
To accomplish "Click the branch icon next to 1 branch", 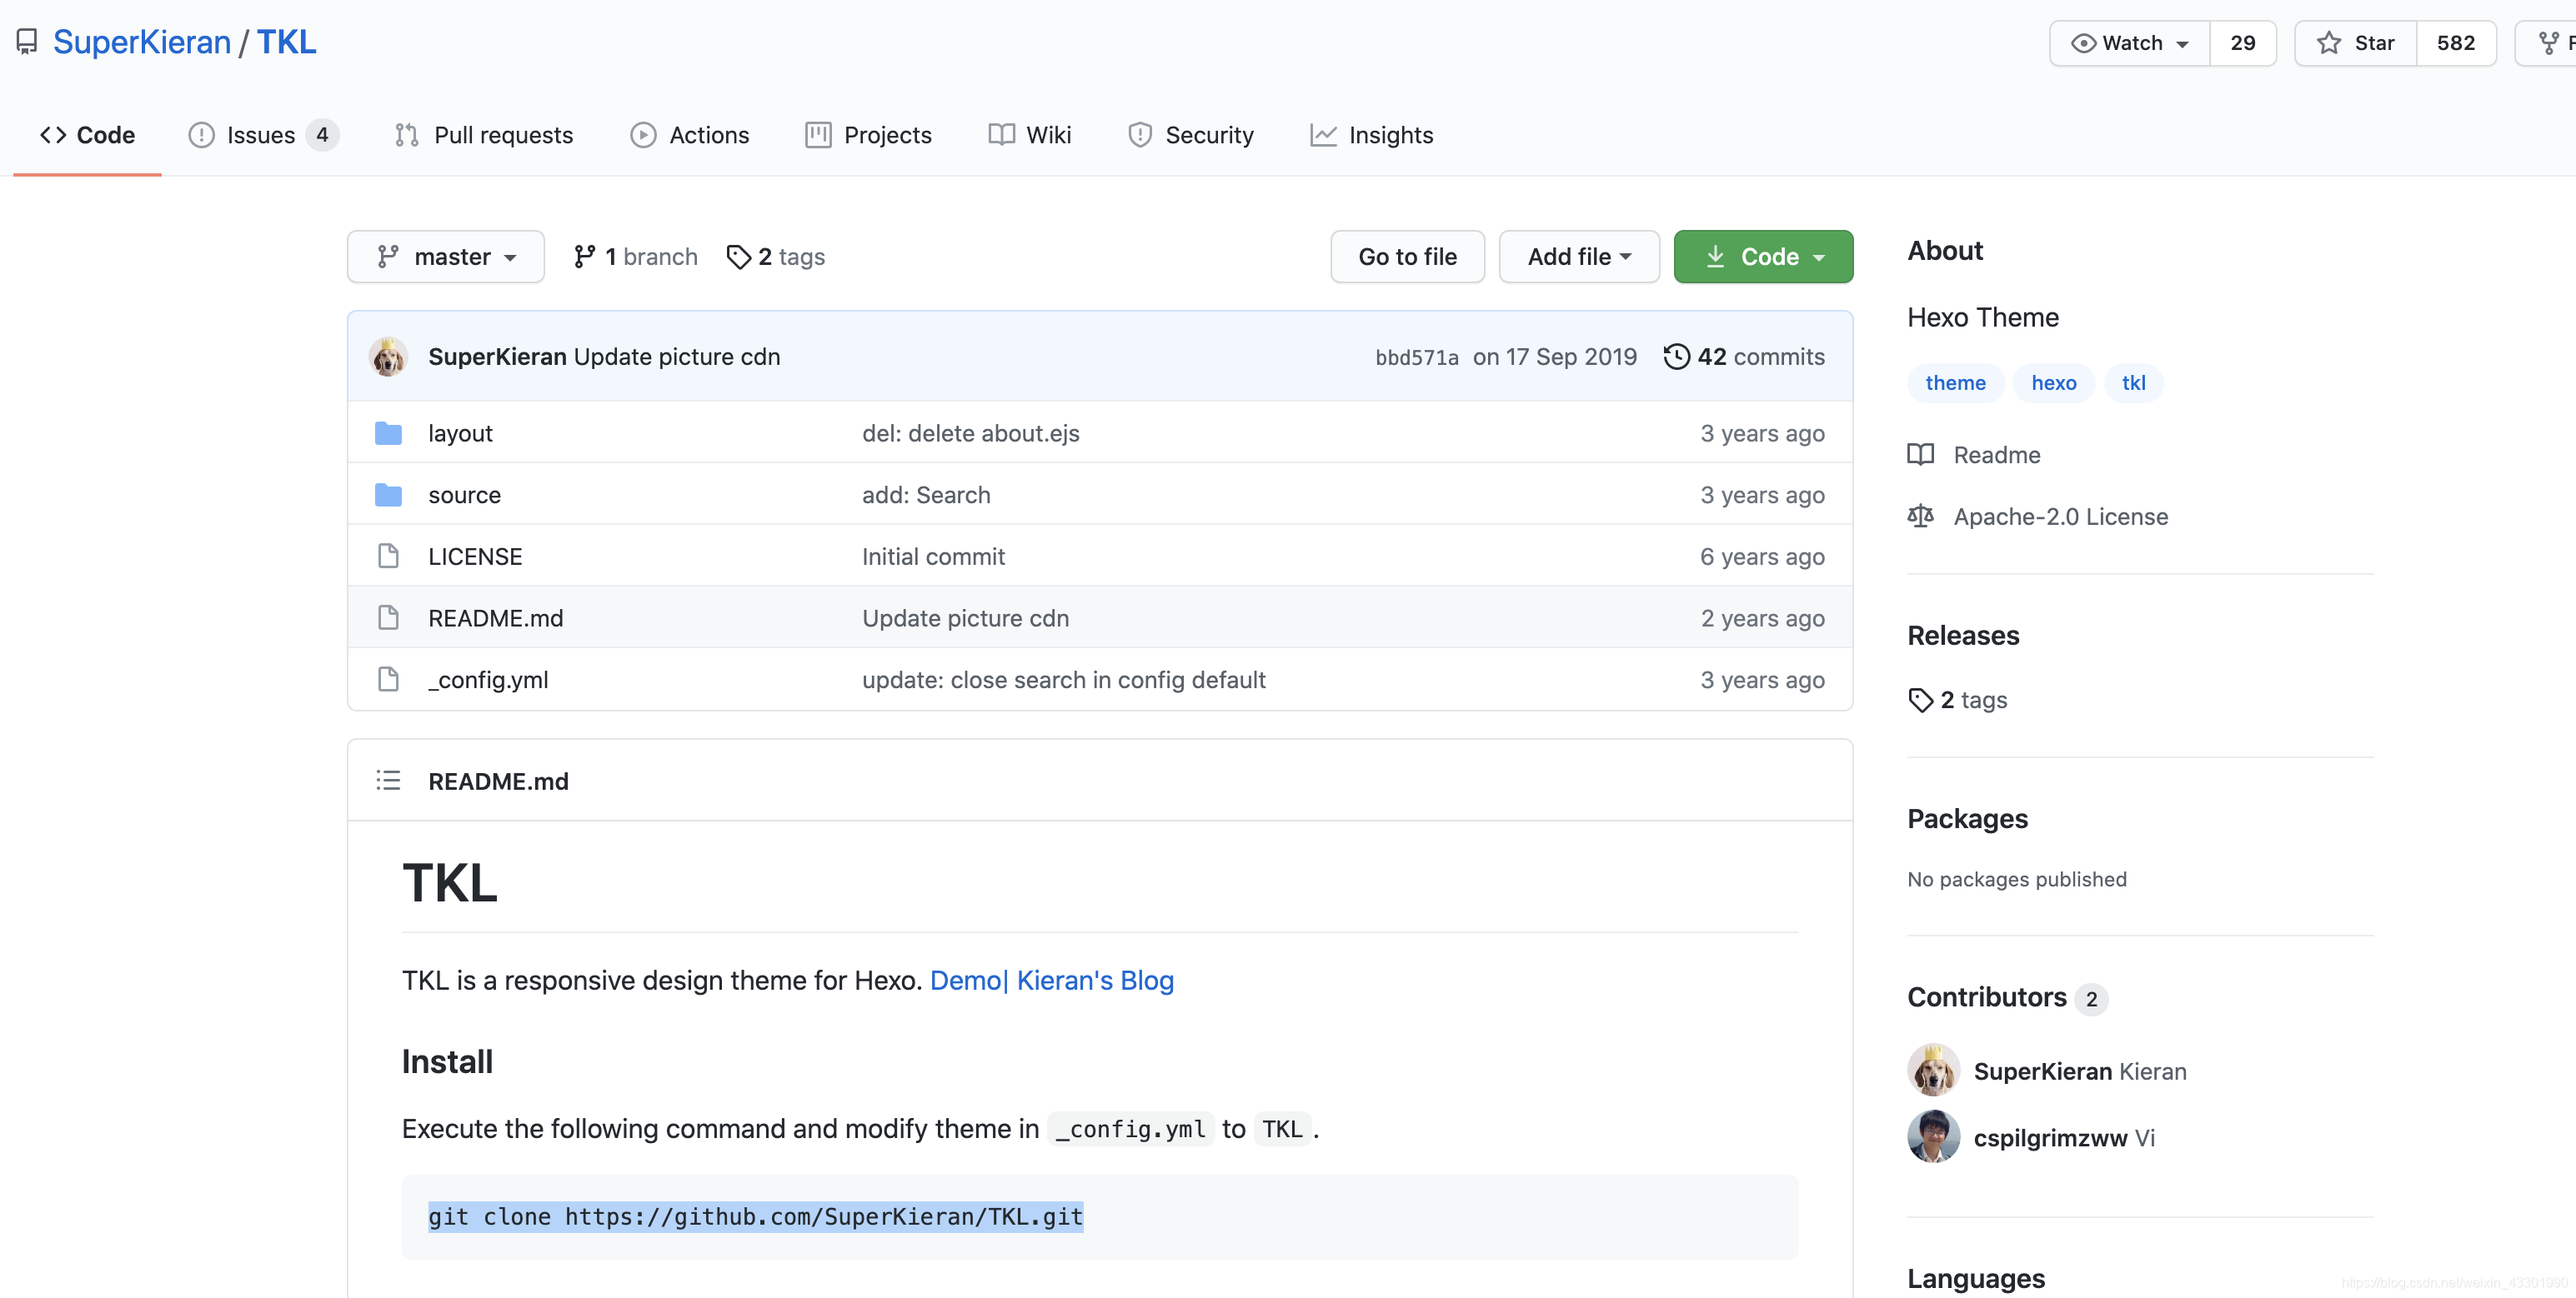I will 585,257.
